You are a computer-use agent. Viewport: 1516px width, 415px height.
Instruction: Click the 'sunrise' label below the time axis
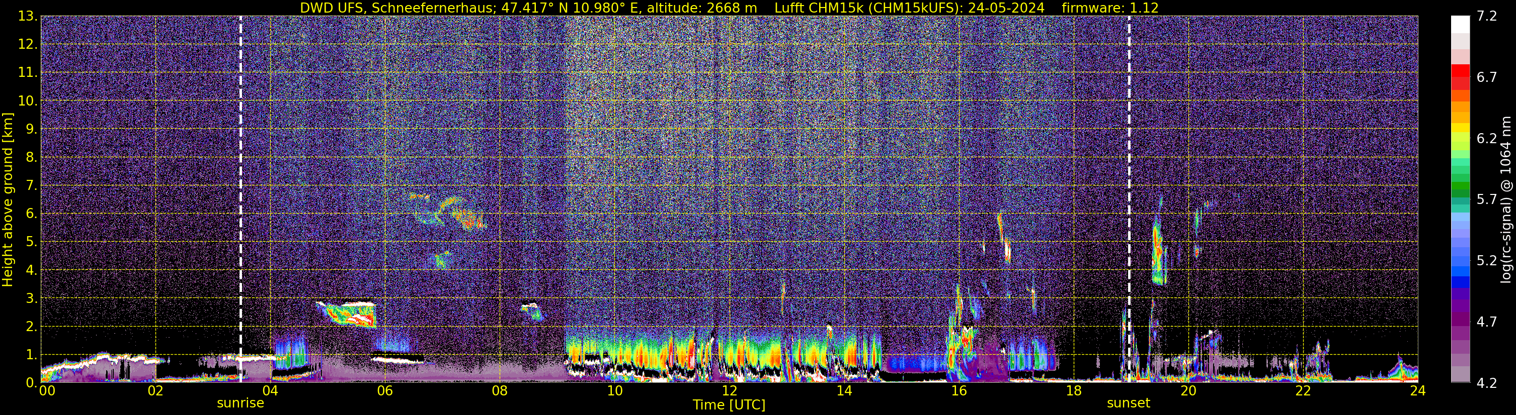coord(240,403)
